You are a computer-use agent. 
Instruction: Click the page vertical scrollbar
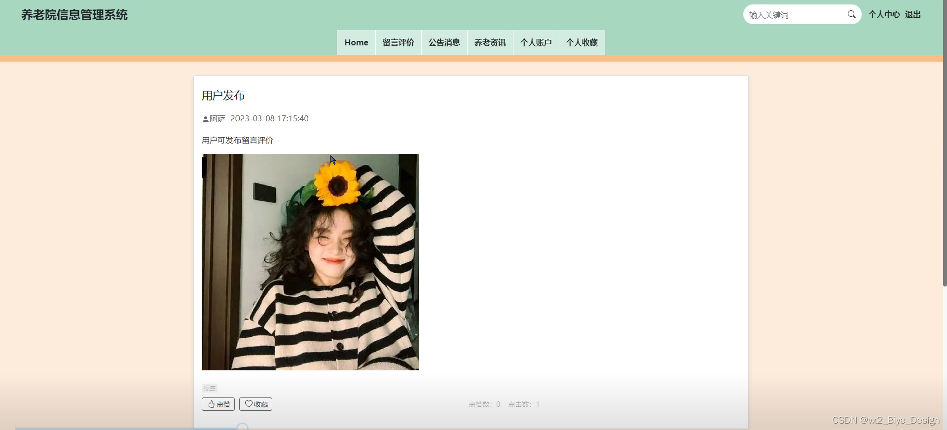[x=945, y=143]
